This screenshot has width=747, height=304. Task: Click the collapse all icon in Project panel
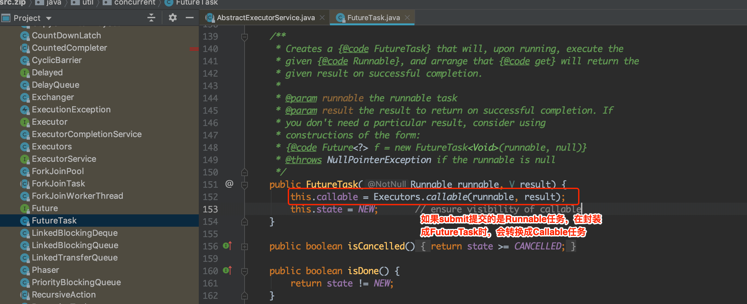pos(151,18)
